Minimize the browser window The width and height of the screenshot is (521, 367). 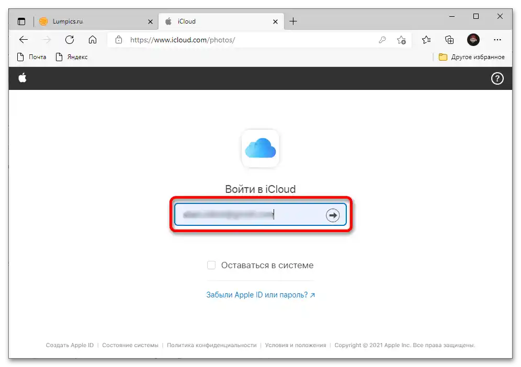pyautogui.click(x=451, y=16)
